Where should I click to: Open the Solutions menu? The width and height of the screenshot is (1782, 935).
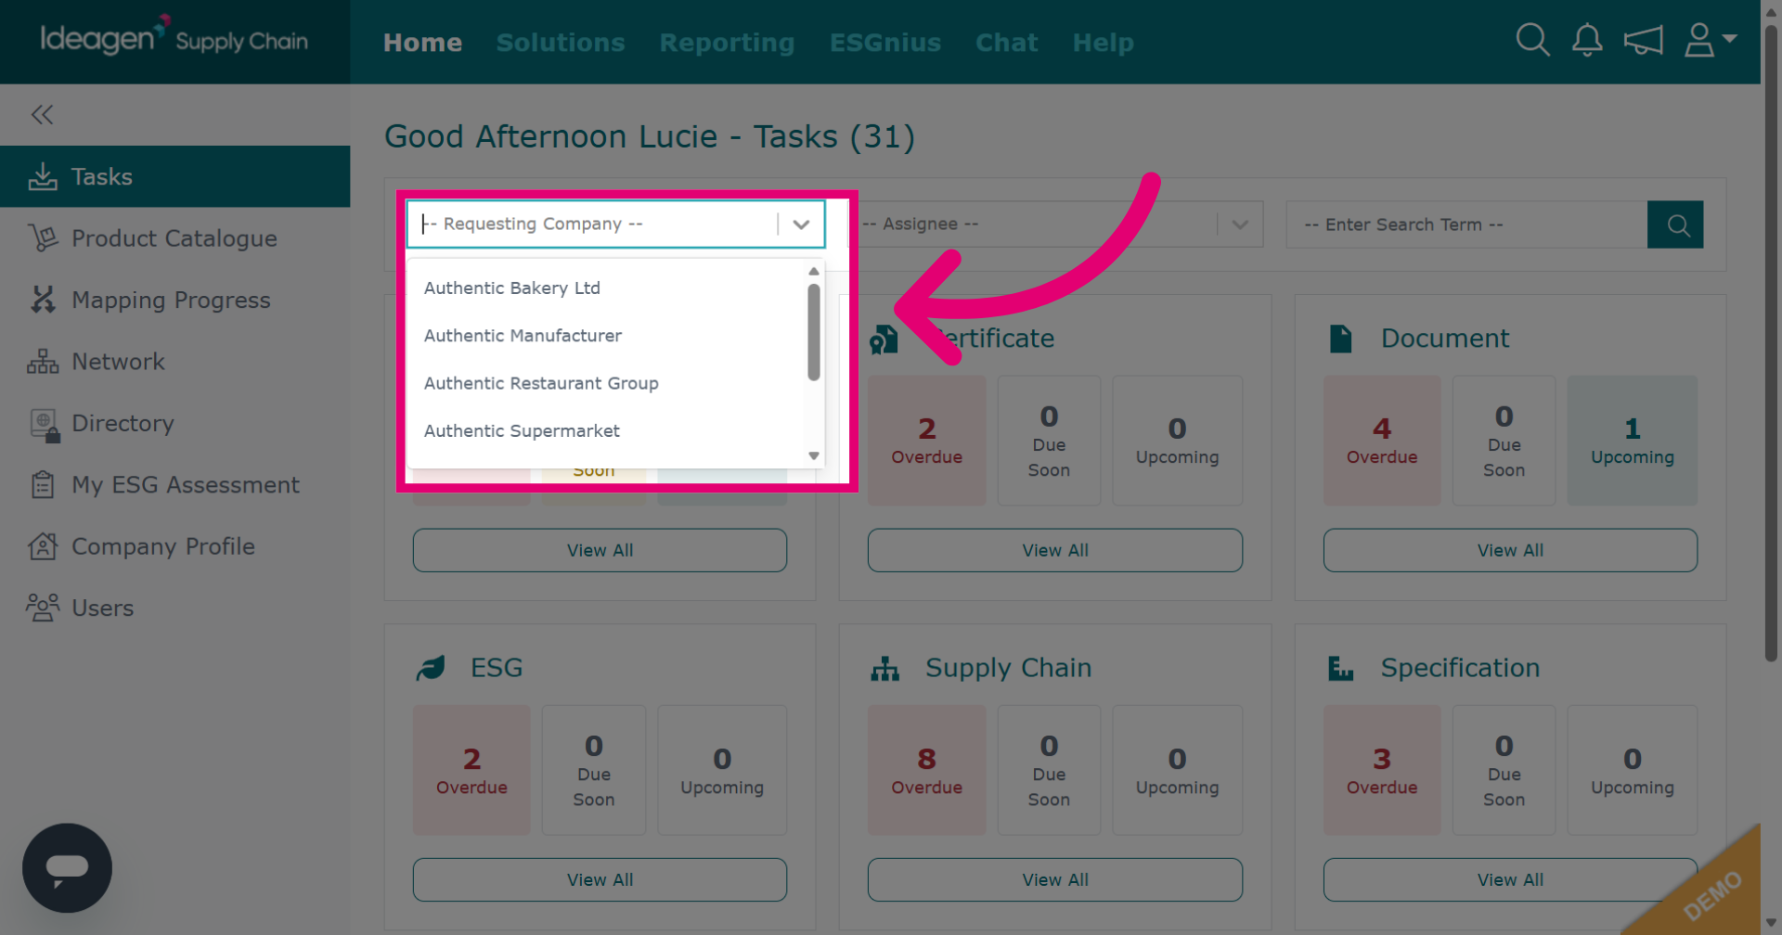click(x=561, y=43)
